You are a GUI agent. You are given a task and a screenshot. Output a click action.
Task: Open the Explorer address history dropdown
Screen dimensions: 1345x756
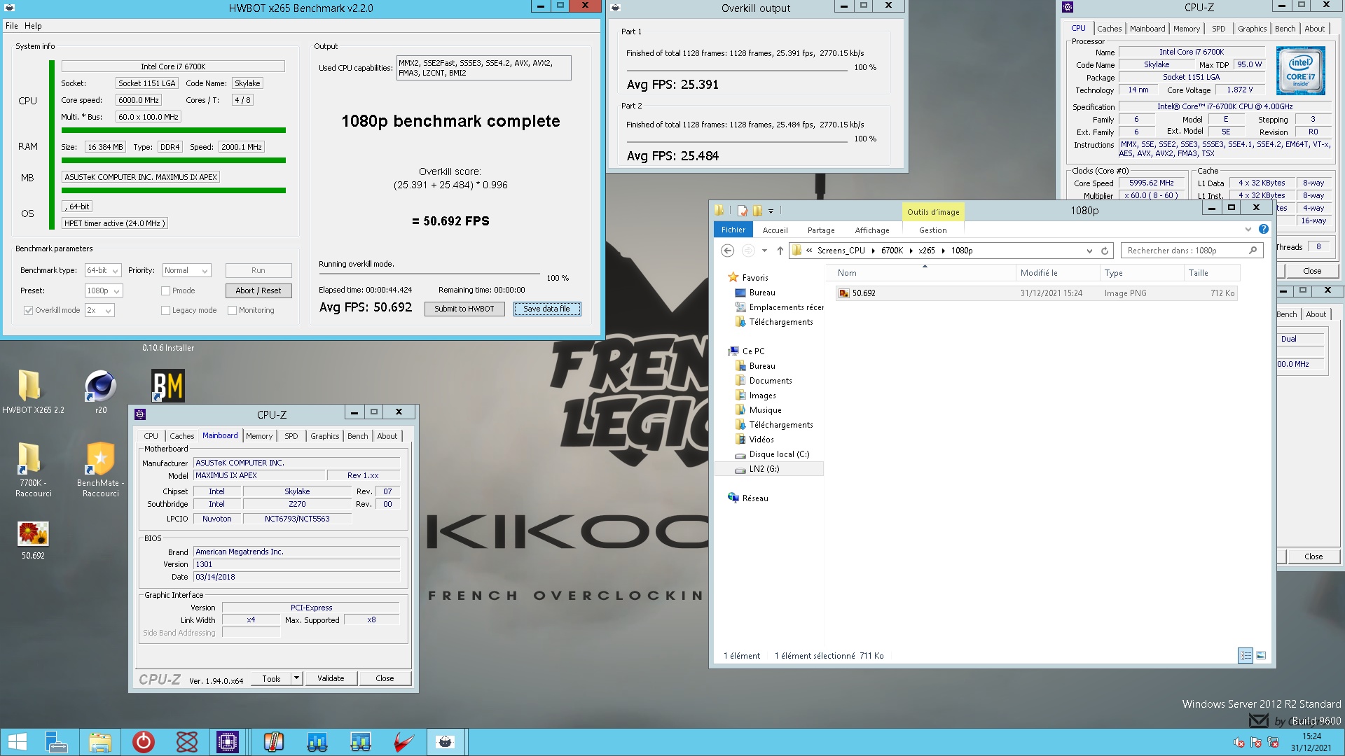pos(1089,251)
